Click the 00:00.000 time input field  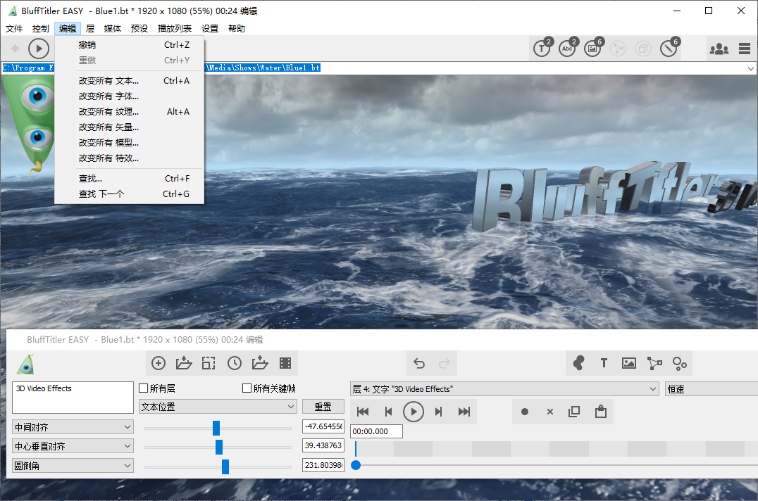376,431
